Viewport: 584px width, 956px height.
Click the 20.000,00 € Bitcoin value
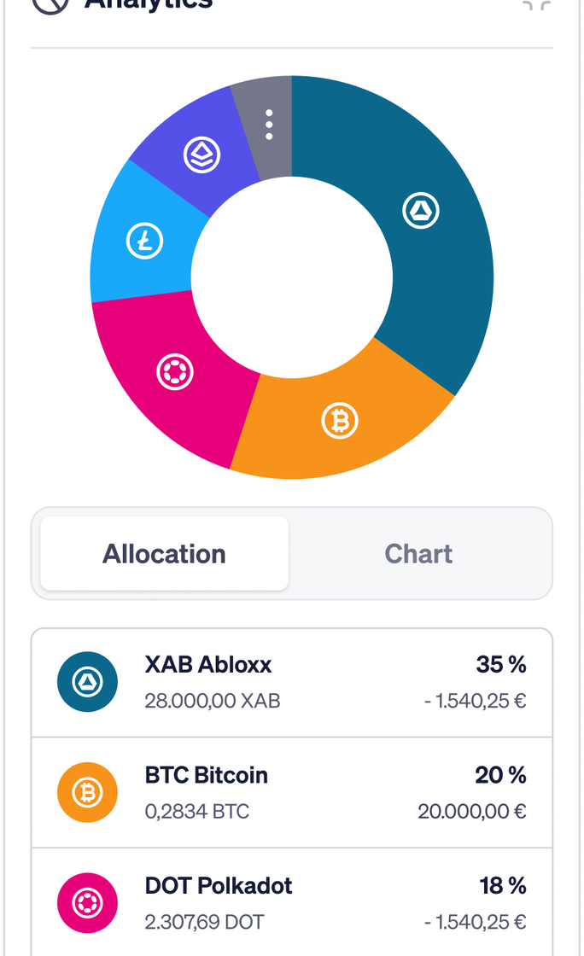[x=472, y=812]
